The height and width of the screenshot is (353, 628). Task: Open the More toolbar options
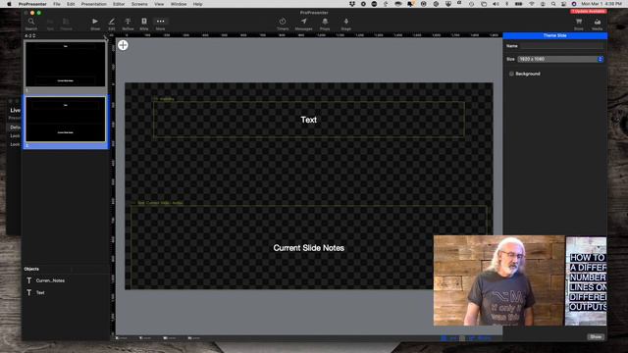pyautogui.click(x=160, y=24)
